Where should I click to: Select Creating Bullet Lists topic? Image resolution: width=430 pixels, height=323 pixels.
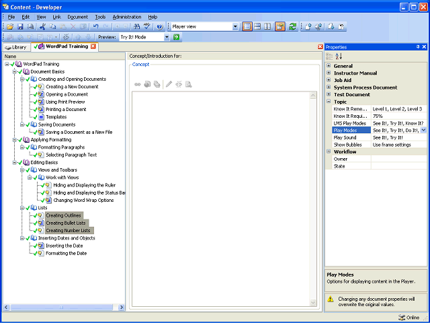pos(66,223)
